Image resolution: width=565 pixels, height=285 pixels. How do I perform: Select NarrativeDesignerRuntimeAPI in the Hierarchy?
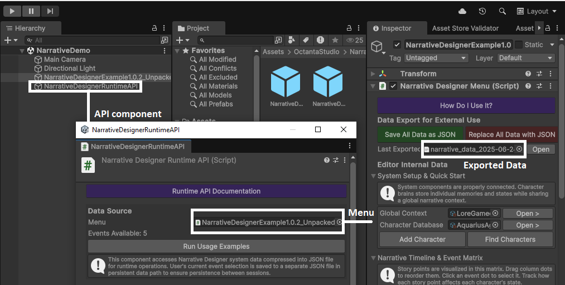click(90, 86)
